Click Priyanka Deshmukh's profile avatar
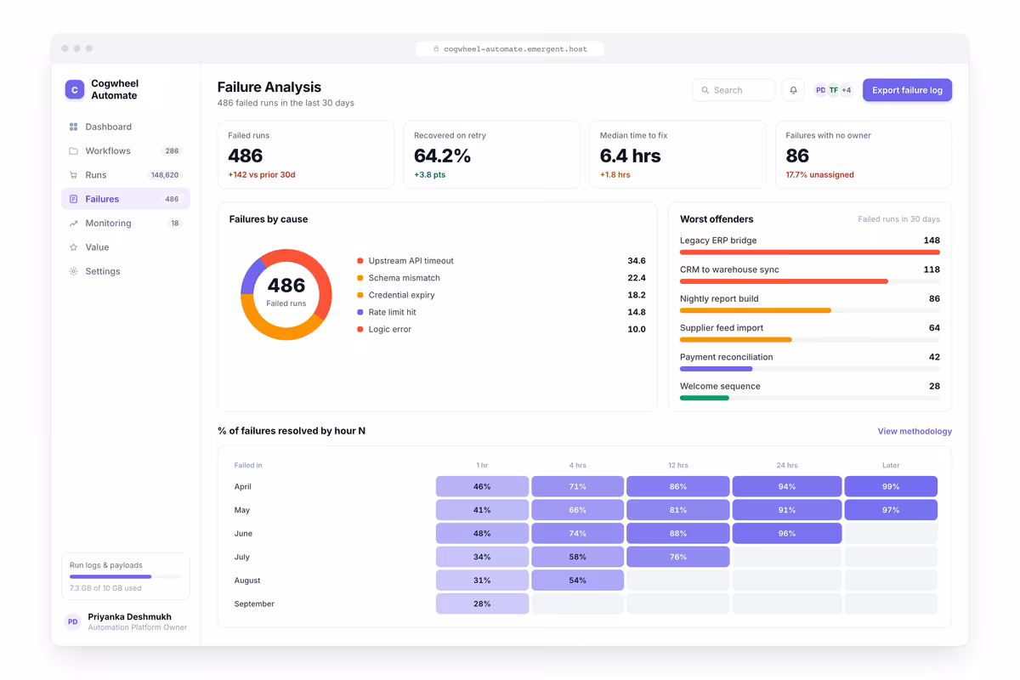Viewport: 1020px width, 680px height. (x=73, y=622)
